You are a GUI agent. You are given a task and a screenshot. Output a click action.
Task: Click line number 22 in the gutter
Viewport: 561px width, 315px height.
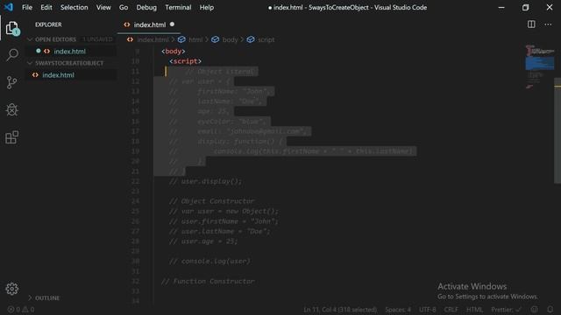[x=135, y=181]
